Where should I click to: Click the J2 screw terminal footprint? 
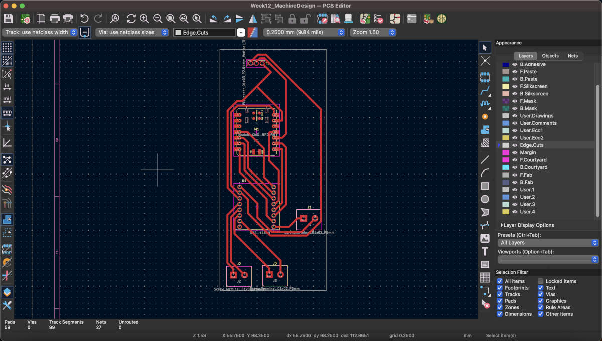[x=239, y=276]
